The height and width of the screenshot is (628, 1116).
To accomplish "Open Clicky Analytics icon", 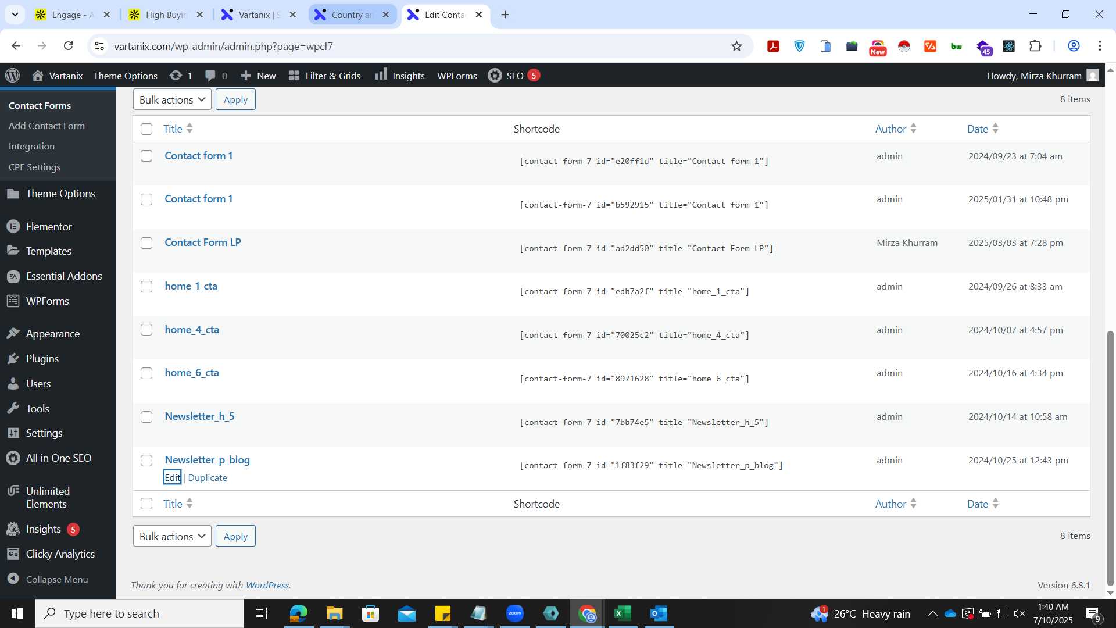I will tap(13, 554).
